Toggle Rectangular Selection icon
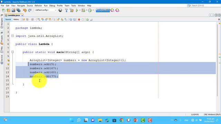 [x=54, y=20]
